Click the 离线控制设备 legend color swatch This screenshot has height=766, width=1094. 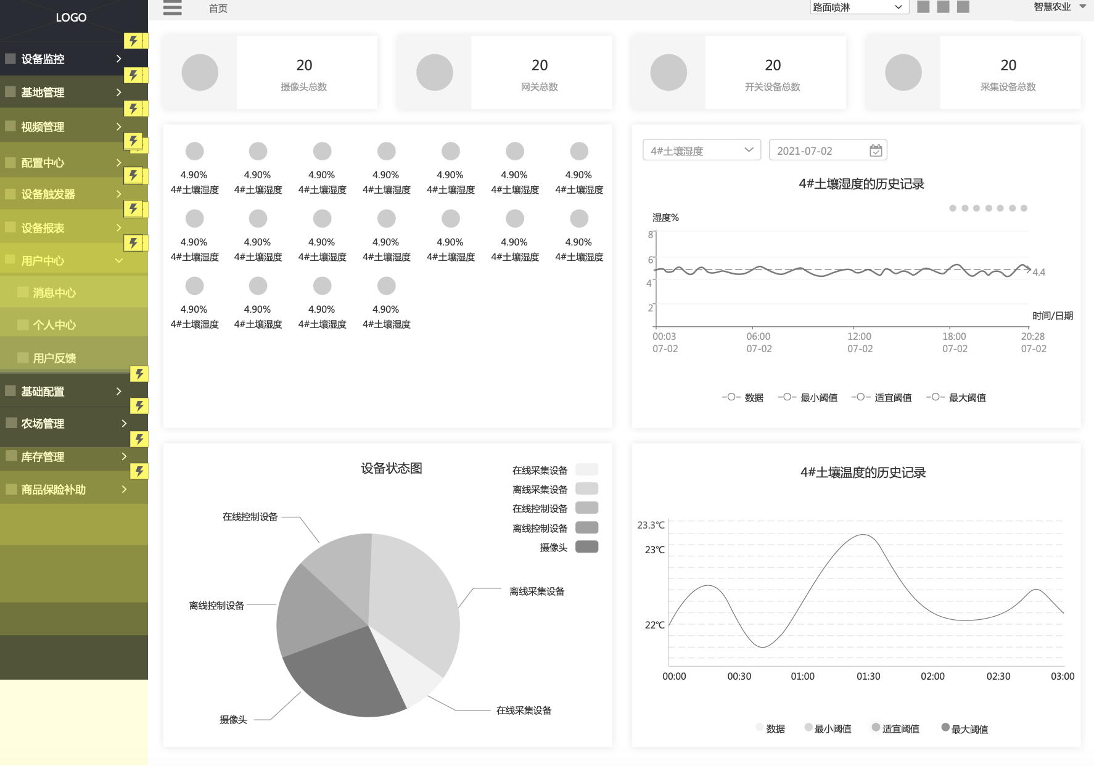click(586, 528)
